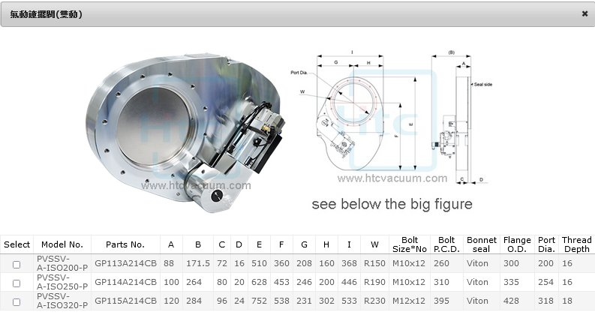This screenshot has width=595, height=315.
Task: Click the 'see below the big figure' text
Action: click(x=392, y=204)
